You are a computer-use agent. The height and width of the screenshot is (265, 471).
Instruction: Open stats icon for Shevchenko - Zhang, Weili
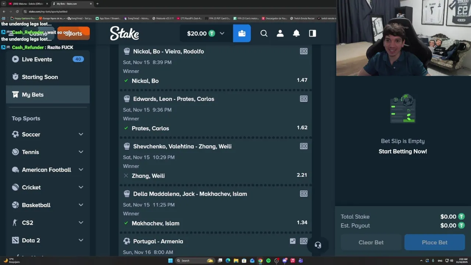coord(304,146)
